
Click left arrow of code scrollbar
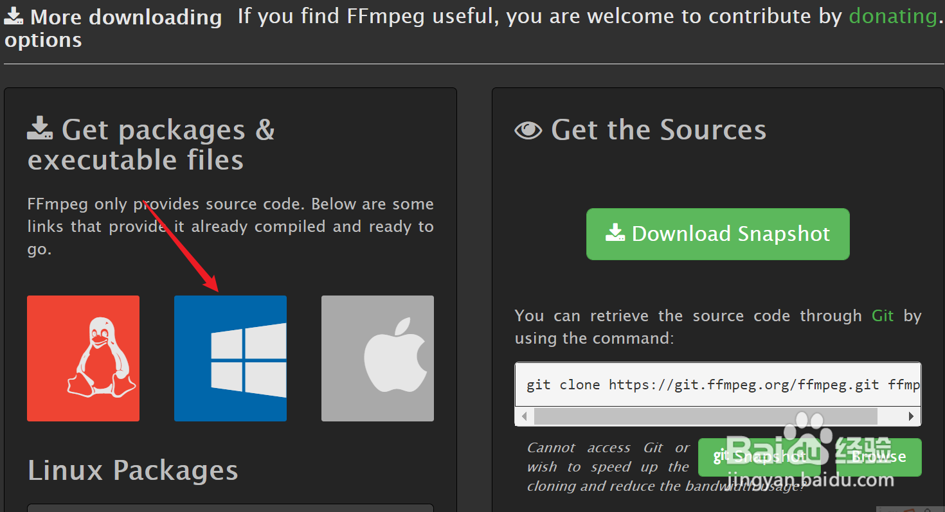point(525,416)
